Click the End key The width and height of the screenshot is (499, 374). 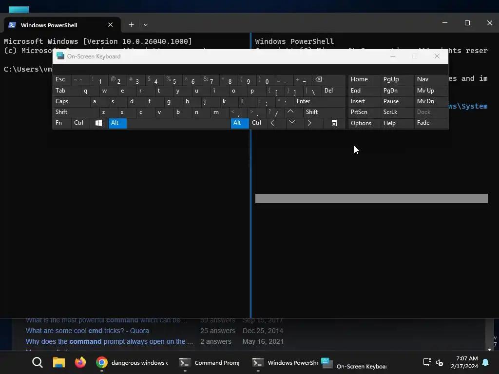[x=364, y=91]
